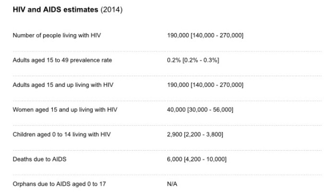
Task: Select 'Adults aged 15 to 49 prevalence rate' label
Action: (61, 60)
